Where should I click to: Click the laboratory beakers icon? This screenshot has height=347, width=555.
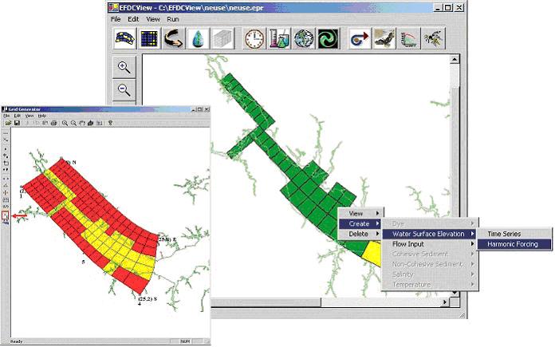(x=278, y=38)
